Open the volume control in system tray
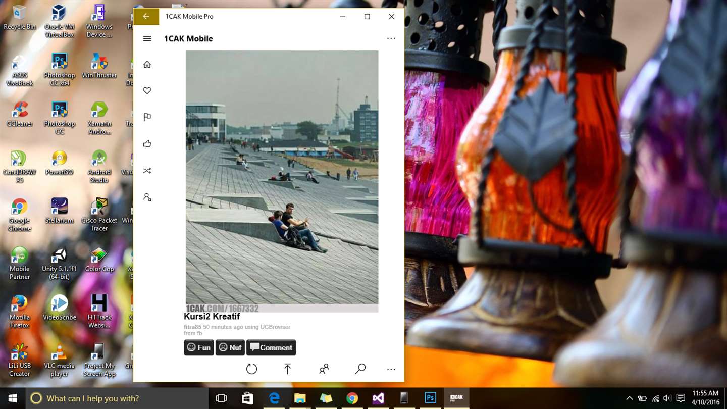The image size is (727, 409). coord(667,398)
